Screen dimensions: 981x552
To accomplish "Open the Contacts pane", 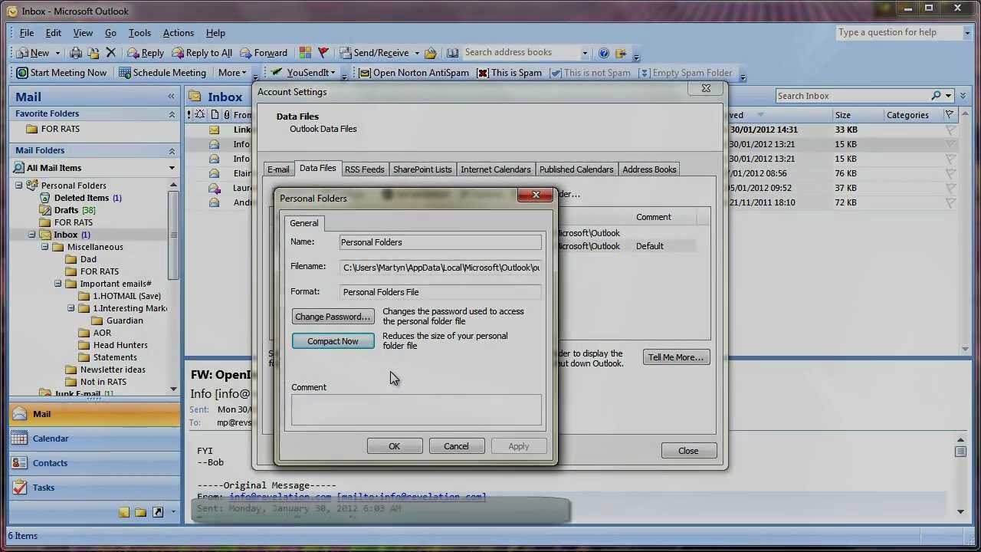I will [94, 463].
